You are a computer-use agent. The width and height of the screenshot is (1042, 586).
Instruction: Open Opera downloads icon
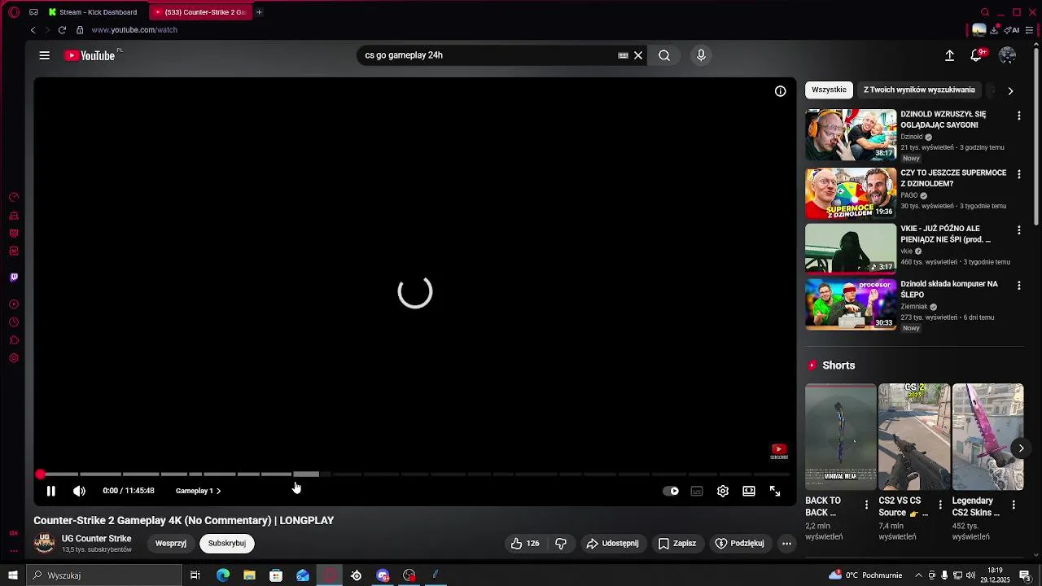[x=994, y=30]
